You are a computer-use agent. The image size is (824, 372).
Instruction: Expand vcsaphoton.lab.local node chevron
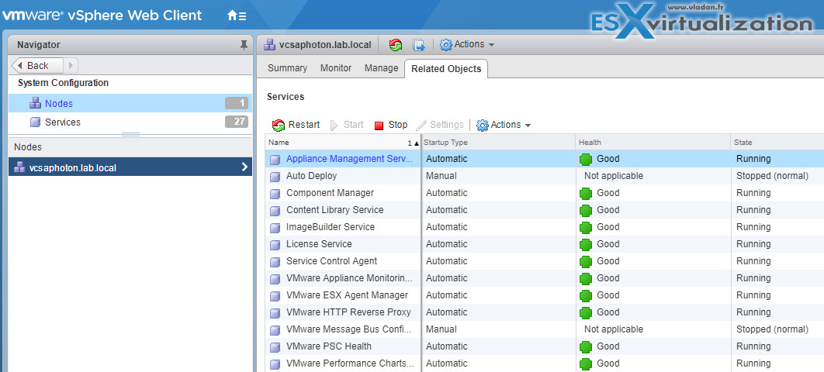point(244,167)
